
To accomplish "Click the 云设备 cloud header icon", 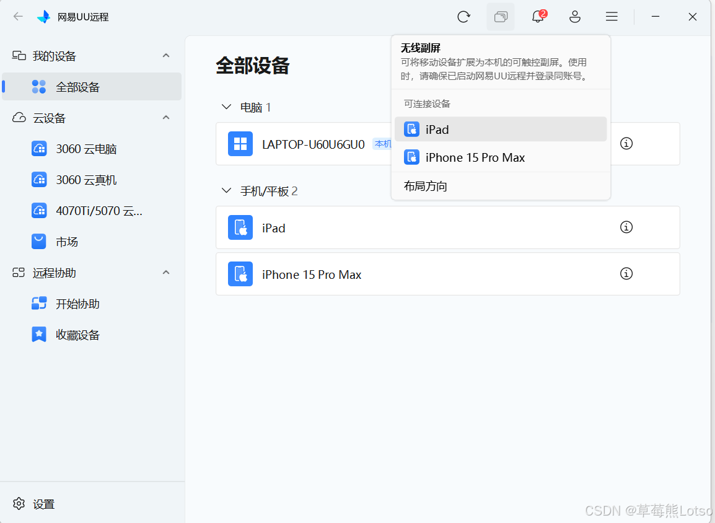I will 19,118.
